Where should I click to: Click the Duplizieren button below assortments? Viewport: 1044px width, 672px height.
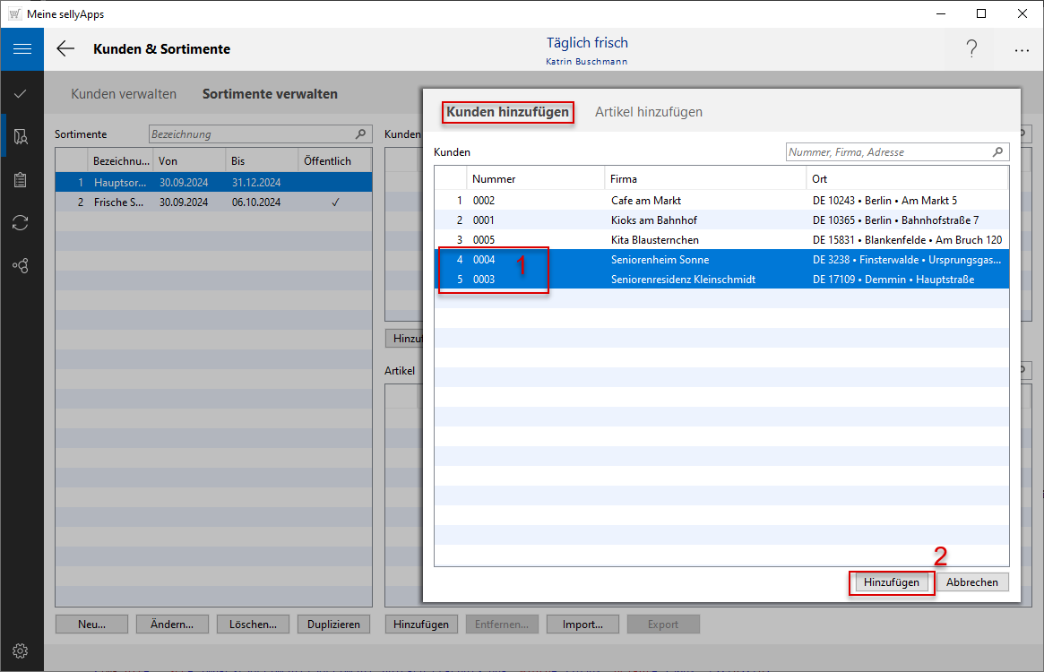(x=333, y=625)
